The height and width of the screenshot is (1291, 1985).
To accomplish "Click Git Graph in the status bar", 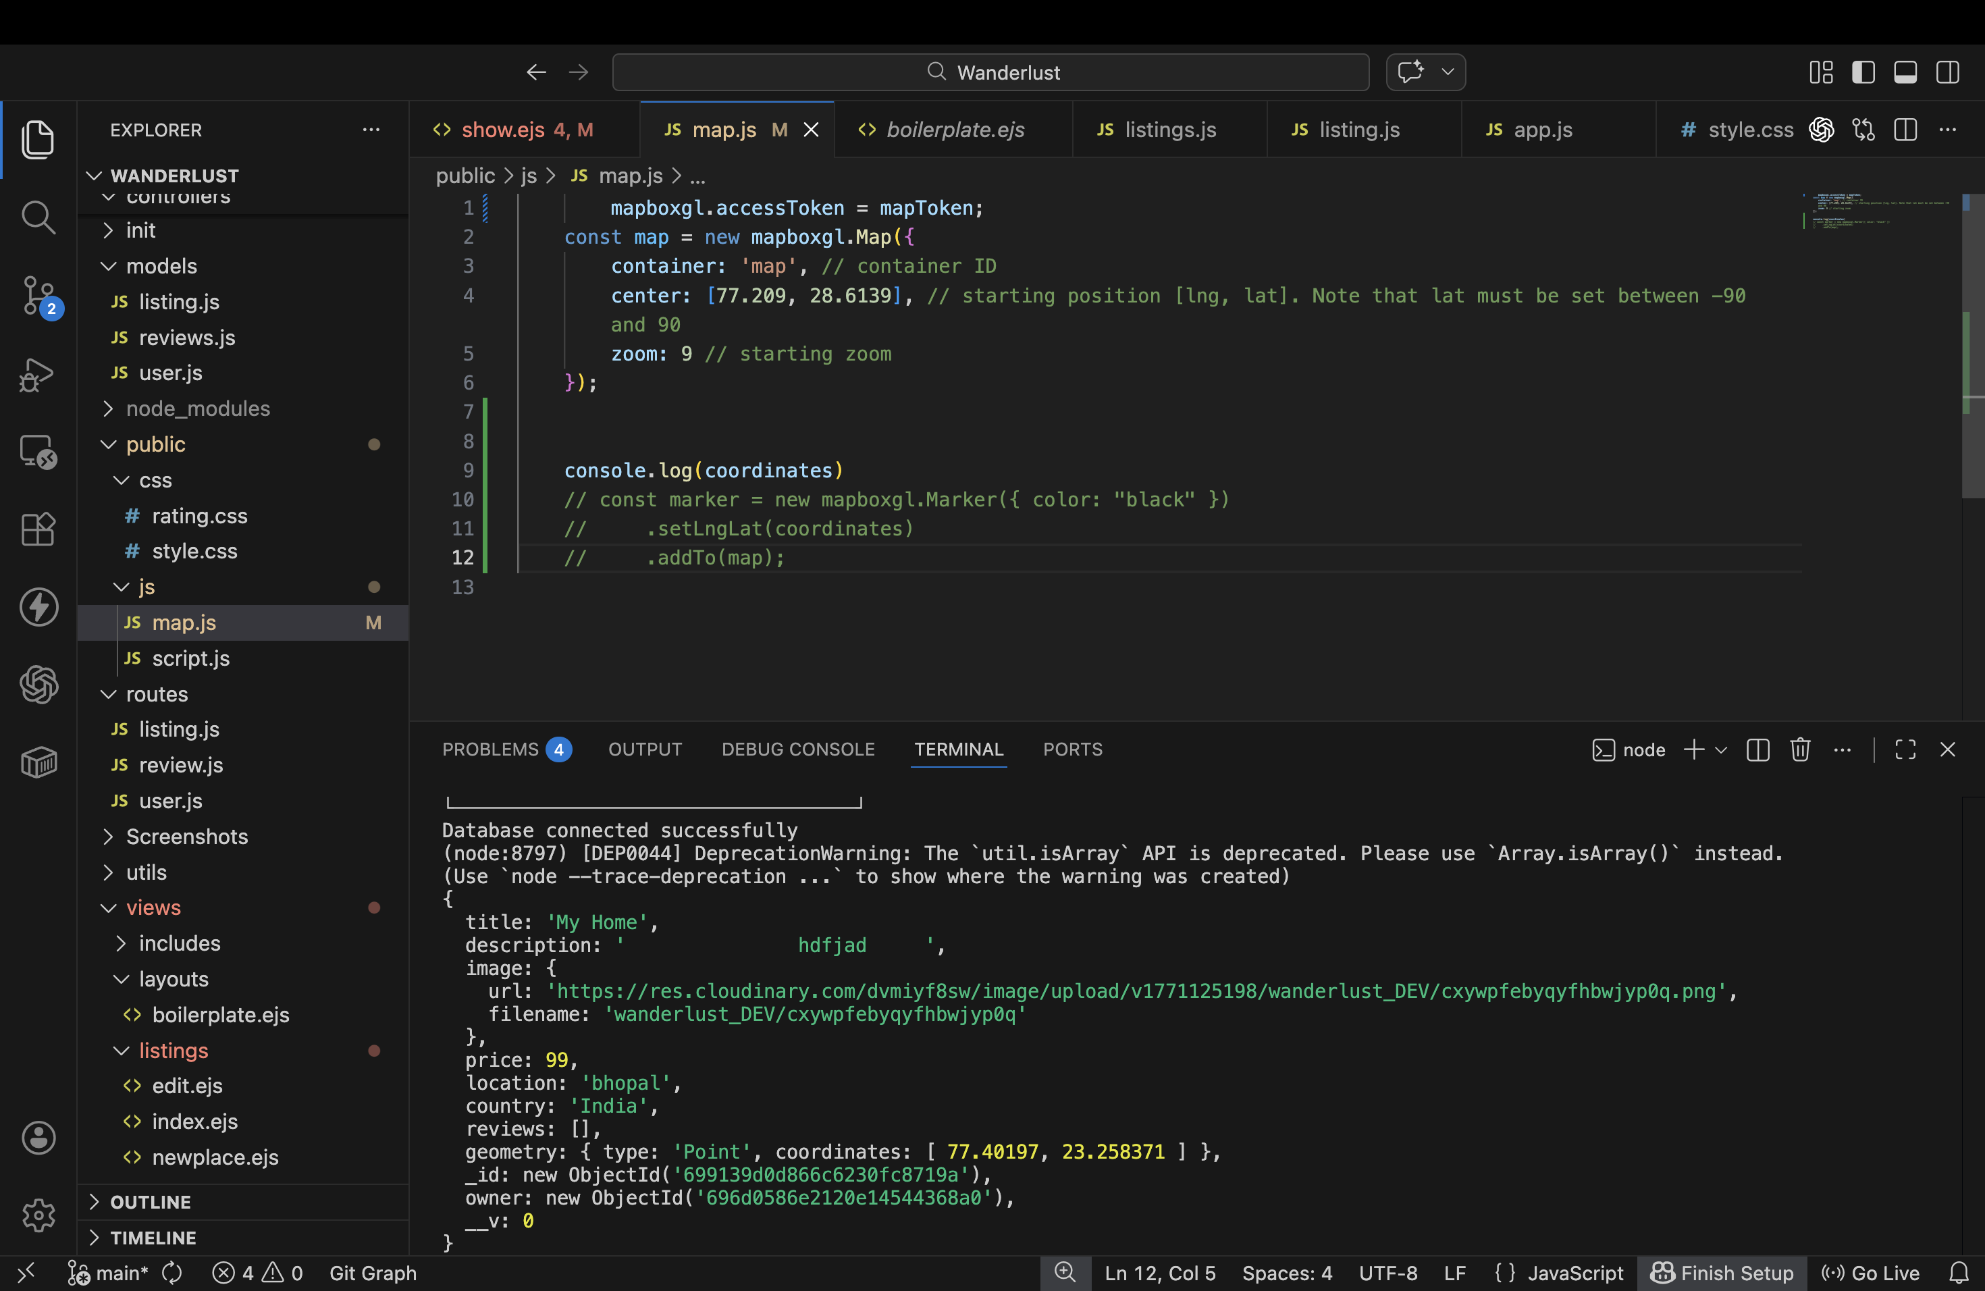I will pyautogui.click(x=373, y=1273).
